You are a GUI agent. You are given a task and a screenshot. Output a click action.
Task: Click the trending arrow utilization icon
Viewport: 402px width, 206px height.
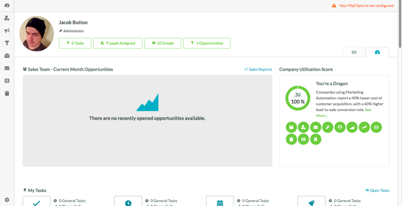click(x=364, y=127)
